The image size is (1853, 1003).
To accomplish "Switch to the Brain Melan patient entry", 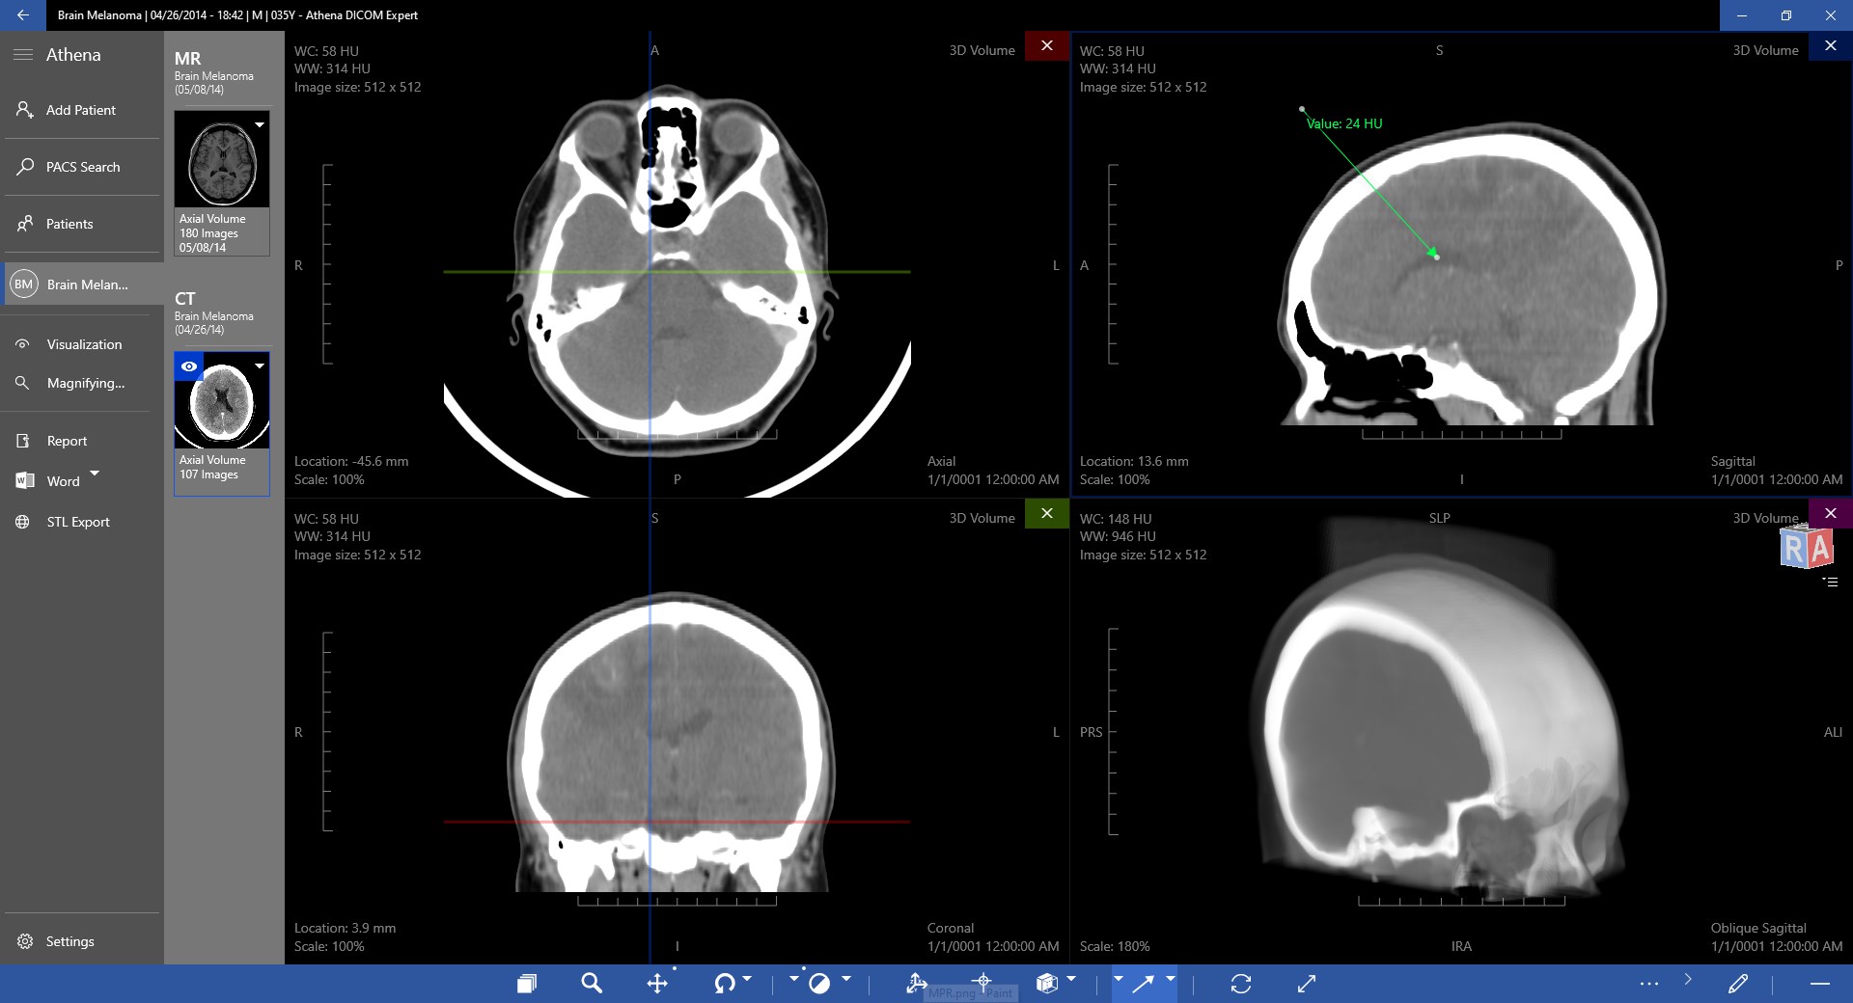I will coord(87,285).
